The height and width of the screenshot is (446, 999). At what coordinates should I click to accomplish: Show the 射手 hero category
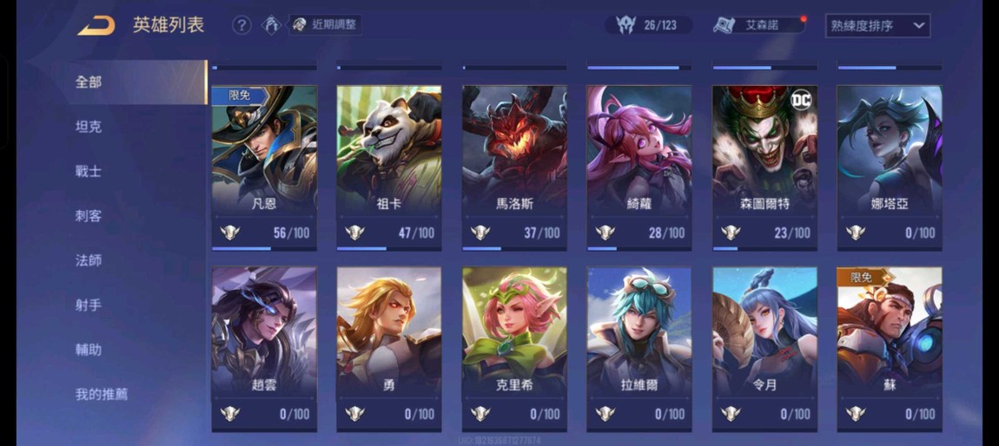pos(89,305)
